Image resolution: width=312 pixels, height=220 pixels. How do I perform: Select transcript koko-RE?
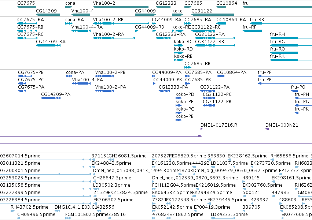(x=181, y=27)
